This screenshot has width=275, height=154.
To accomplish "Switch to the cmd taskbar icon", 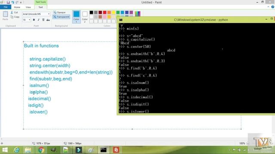I will (x=104, y=150).
